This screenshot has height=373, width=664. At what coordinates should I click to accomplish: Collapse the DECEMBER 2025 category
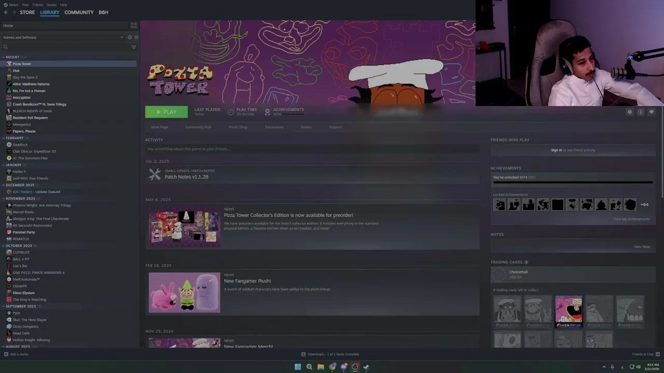(3, 185)
